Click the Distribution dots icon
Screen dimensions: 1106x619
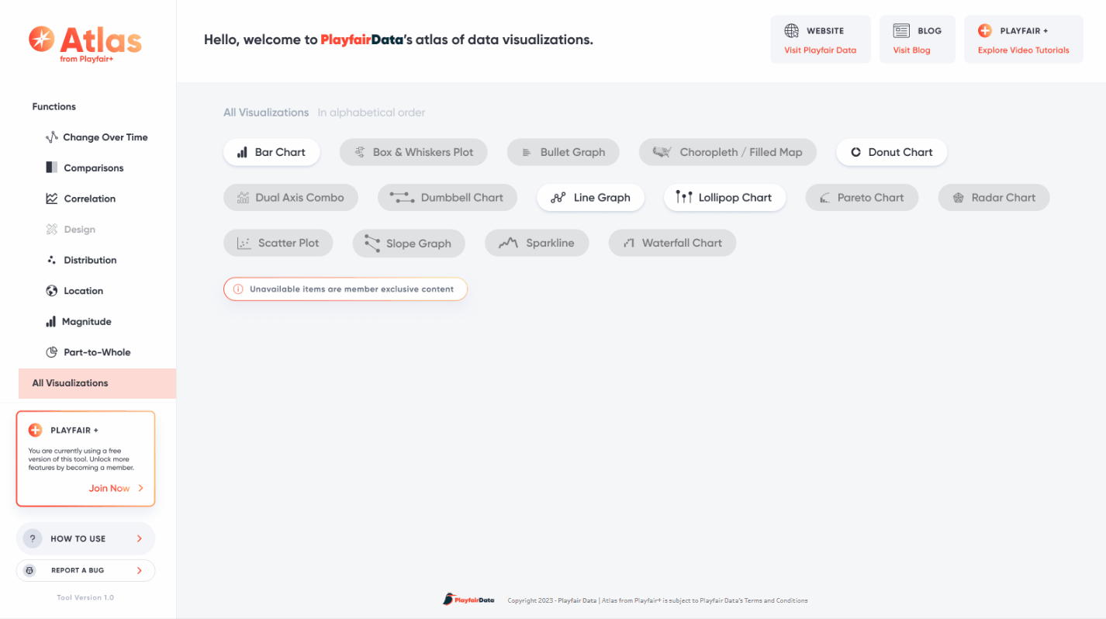52,260
